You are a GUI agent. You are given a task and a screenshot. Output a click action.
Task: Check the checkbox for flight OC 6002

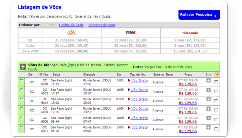click(x=216, y=129)
